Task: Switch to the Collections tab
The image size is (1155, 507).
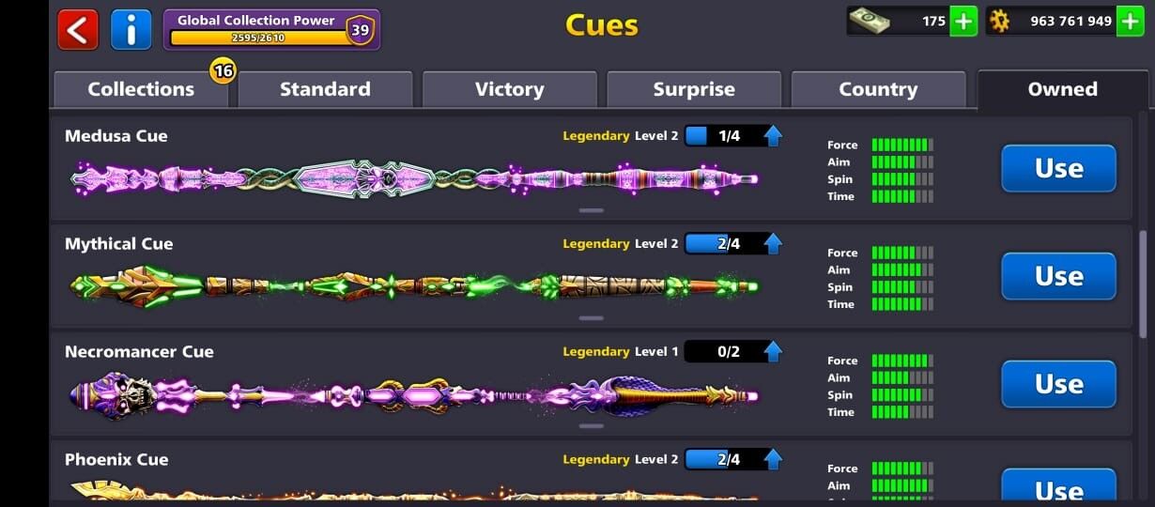Action: point(141,90)
